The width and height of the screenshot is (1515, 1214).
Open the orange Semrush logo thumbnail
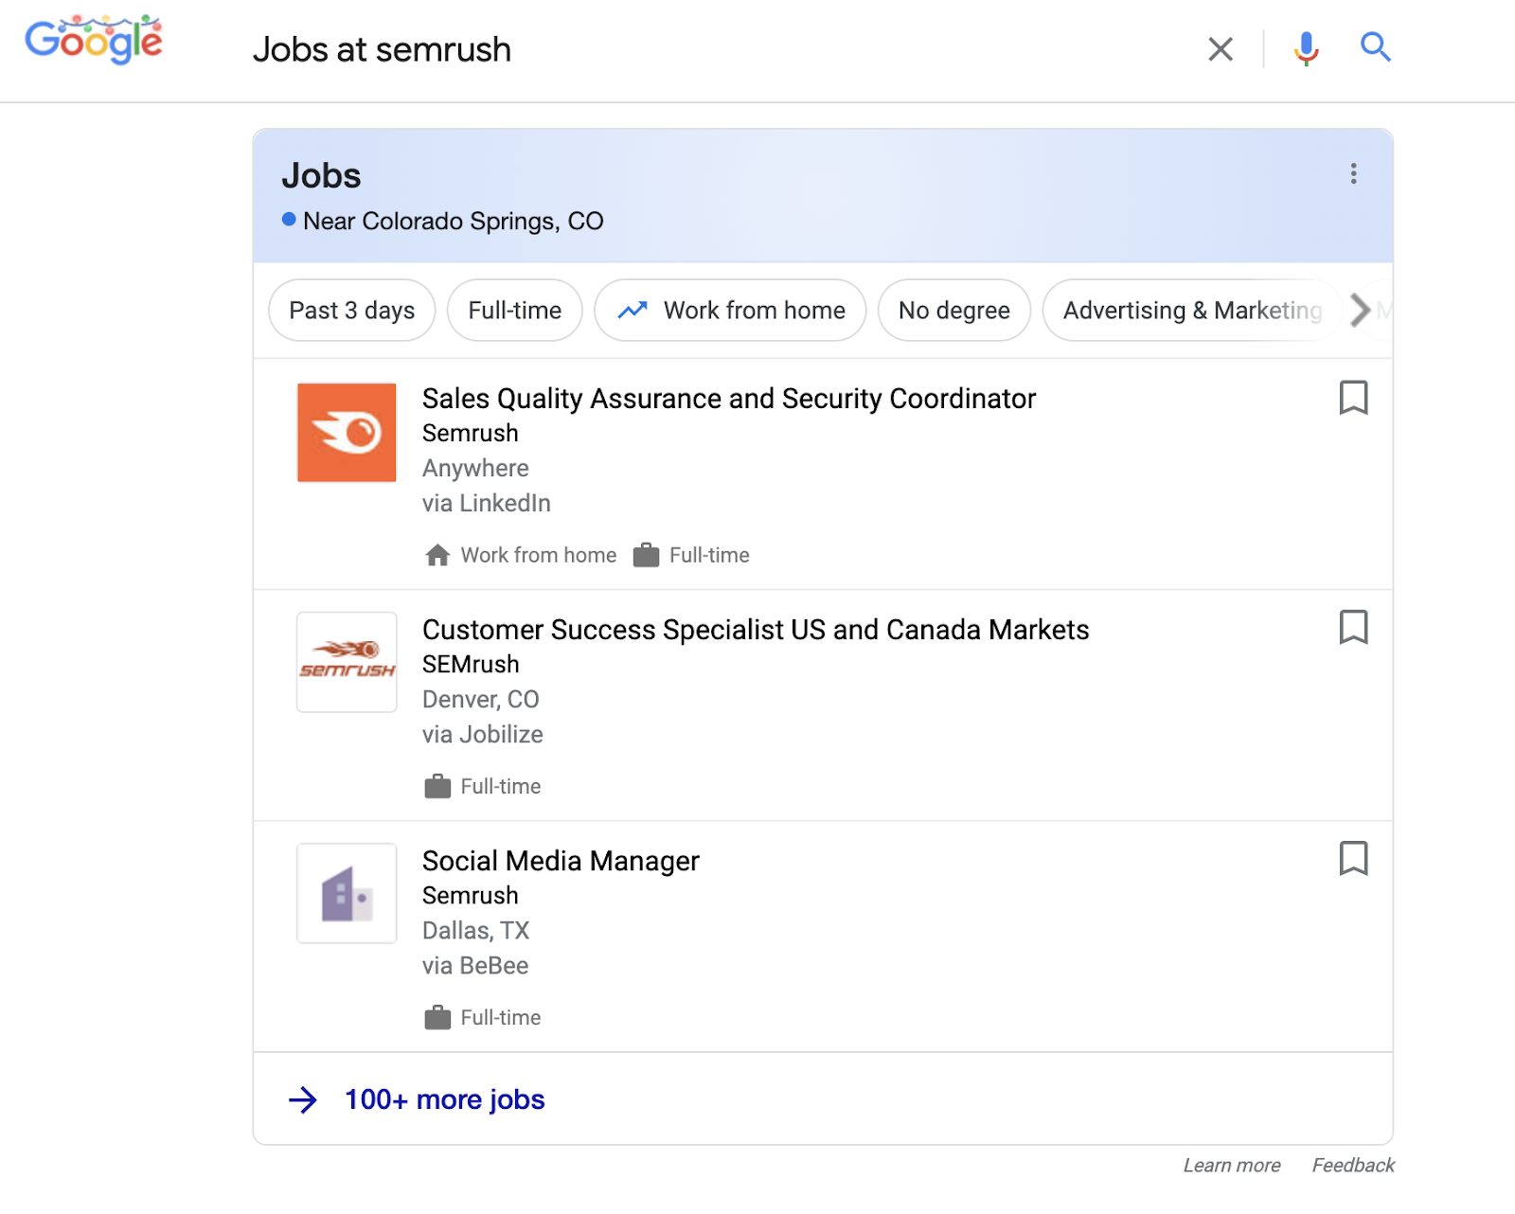click(x=347, y=433)
